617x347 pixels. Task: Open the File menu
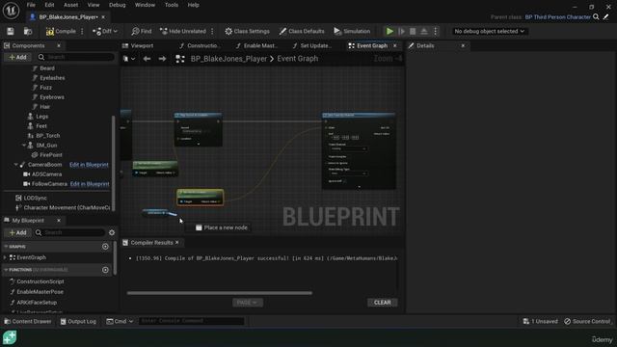pos(31,5)
